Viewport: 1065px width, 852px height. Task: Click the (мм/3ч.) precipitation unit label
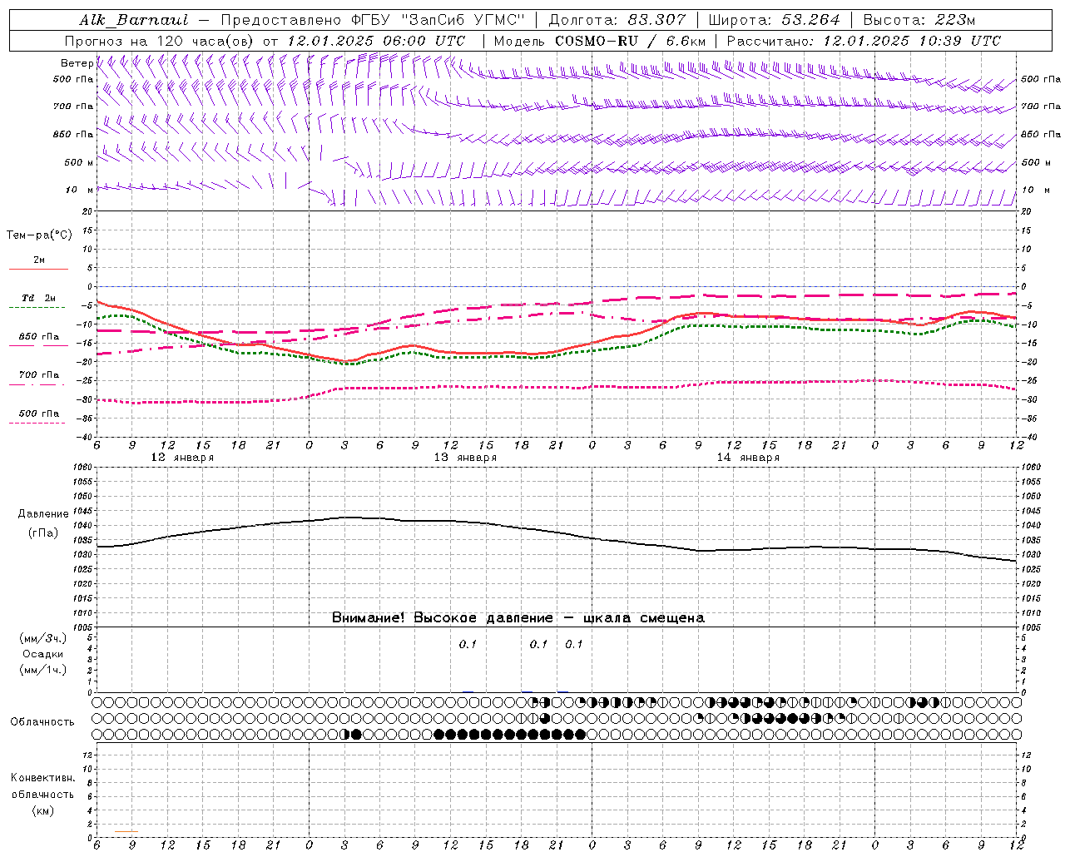tap(43, 638)
